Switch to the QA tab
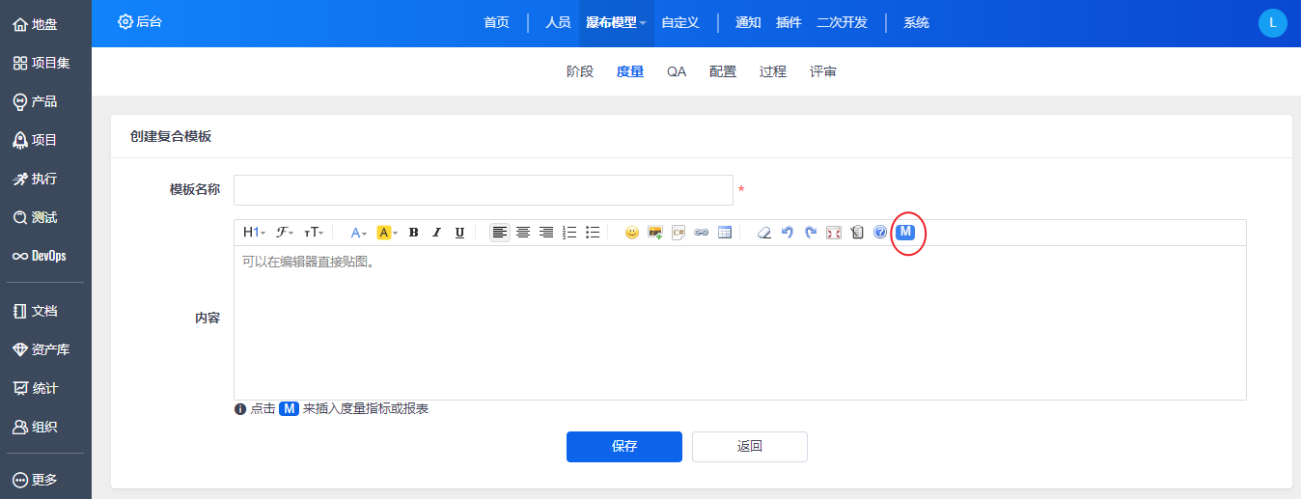 pyautogui.click(x=677, y=71)
